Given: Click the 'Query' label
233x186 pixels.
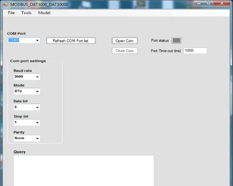Looking at the screenshot, I should click(20, 152).
